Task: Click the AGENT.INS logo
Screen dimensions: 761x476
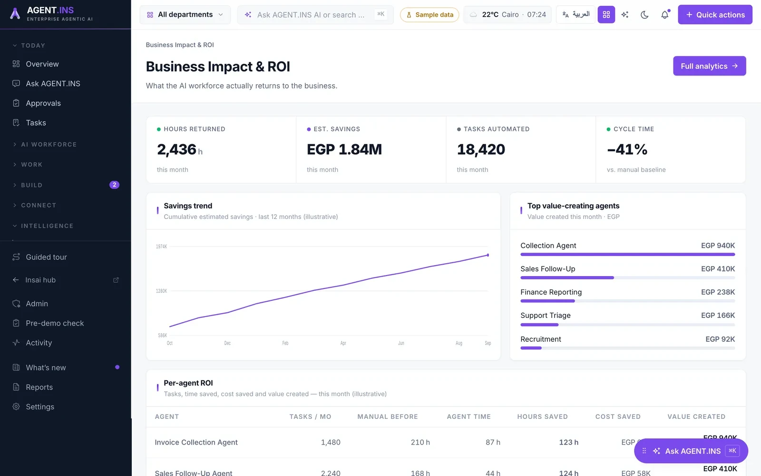Action: point(51,14)
